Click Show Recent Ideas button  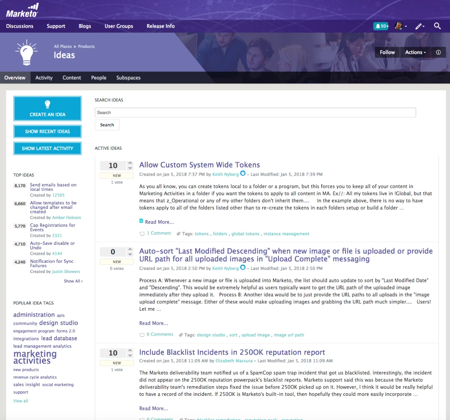47,131
